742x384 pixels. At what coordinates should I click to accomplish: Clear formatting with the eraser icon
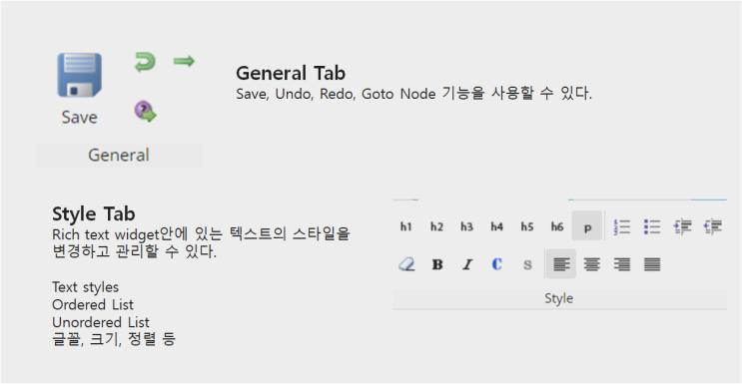[406, 264]
